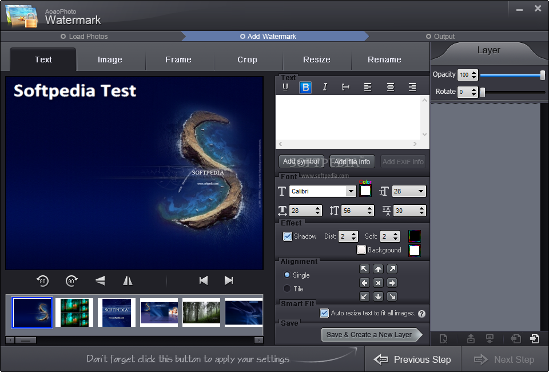This screenshot has height=372, width=549.
Task: Select Single alignment mode
Action: pos(287,275)
